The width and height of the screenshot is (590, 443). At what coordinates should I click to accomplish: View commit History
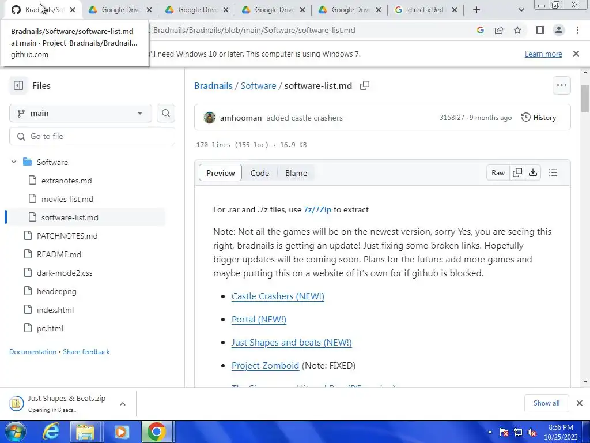pos(539,118)
